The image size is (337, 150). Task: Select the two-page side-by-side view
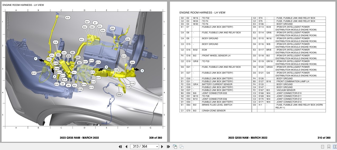point(335,147)
